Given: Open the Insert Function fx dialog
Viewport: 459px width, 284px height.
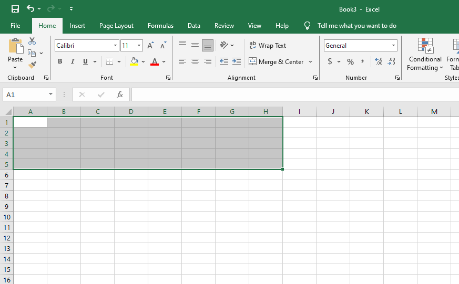Looking at the screenshot, I should coord(120,94).
